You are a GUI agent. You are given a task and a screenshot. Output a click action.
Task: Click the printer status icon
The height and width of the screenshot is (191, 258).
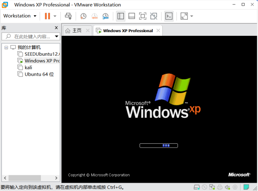click(x=220, y=187)
